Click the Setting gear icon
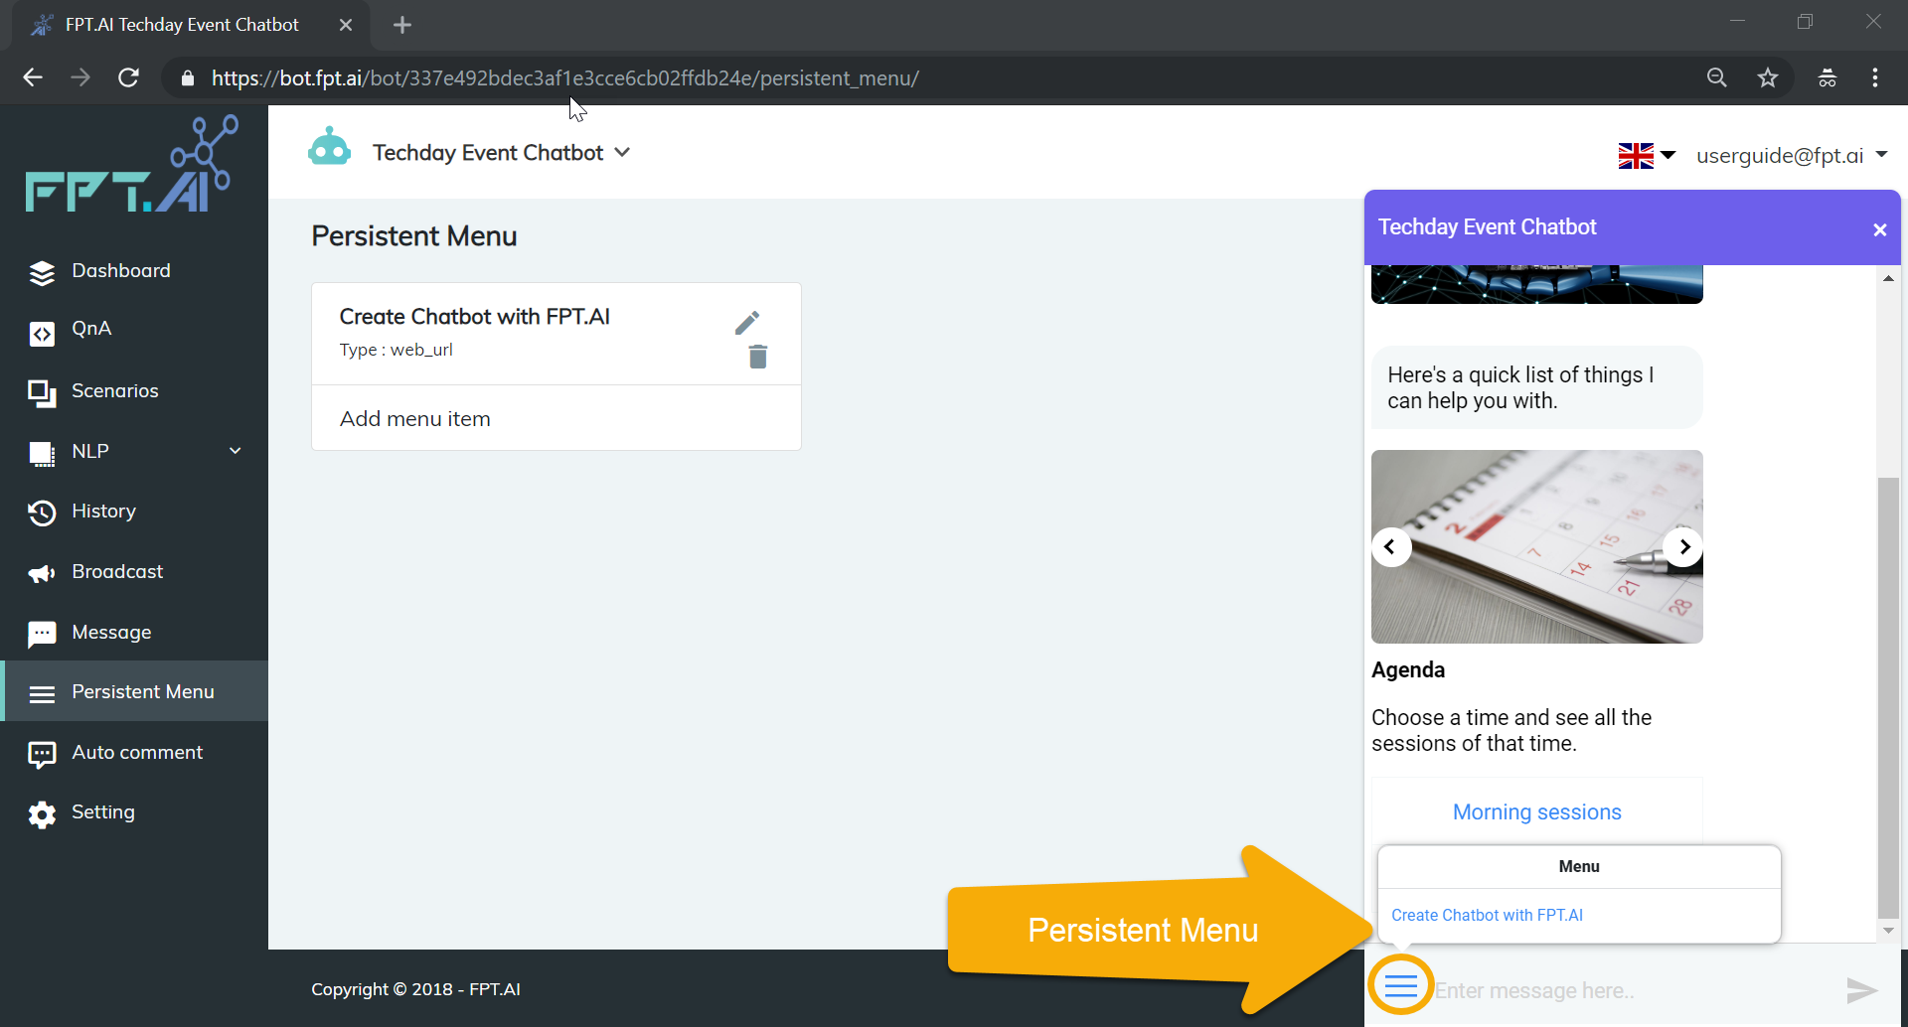This screenshot has width=1908, height=1027. point(42,814)
